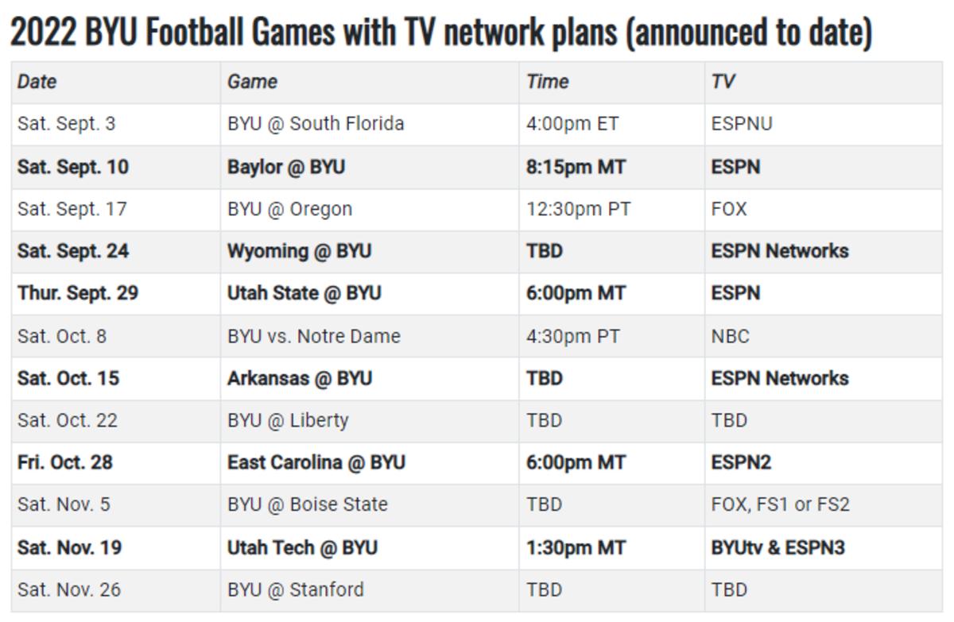Click the Sat. Sept. 3 date cell
Image resolution: width=954 pixels, height=622 pixels.
[67, 124]
